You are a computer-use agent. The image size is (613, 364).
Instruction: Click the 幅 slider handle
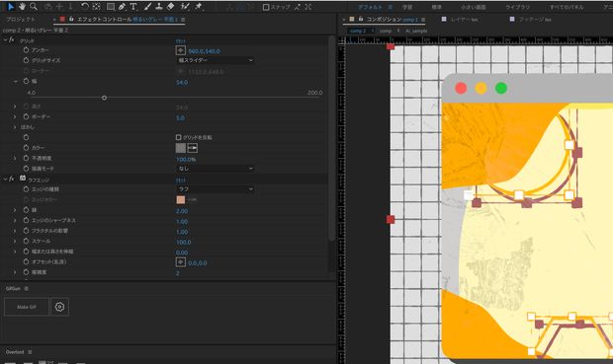click(x=104, y=98)
